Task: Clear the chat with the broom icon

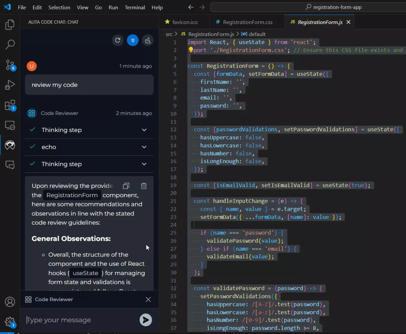Action: [x=148, y=40]
